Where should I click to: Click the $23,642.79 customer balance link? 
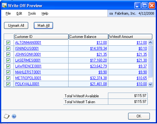(x=98, y=66)
